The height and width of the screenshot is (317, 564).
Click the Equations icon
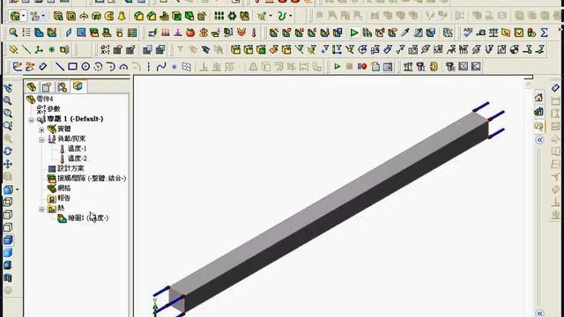104,49
